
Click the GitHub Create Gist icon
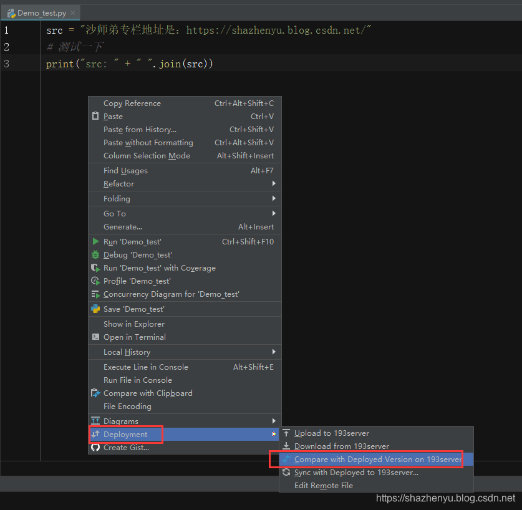[x=95, y=447]
